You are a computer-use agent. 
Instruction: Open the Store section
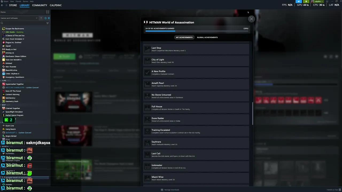tap(13, 5)
